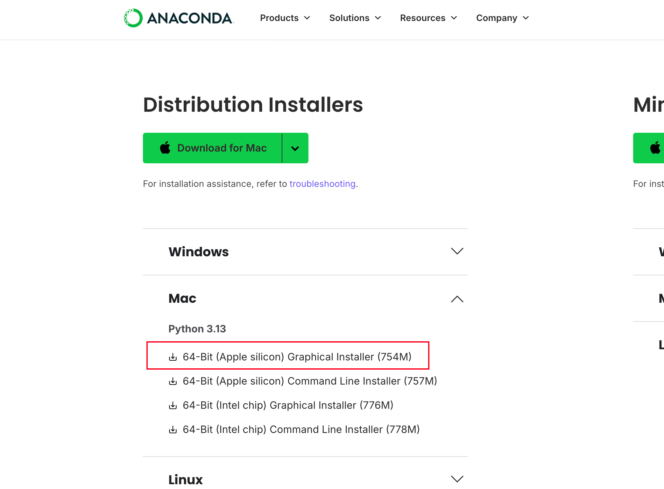Open the Company menu
The width and height of the screenshot is (664, 489).
tap(502, 18)
